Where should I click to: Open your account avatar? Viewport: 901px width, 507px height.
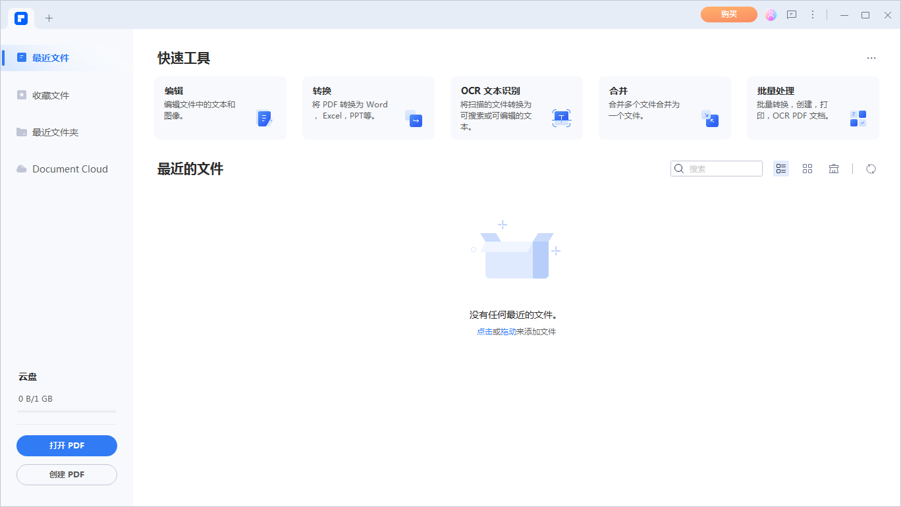(x=771, y=14)
